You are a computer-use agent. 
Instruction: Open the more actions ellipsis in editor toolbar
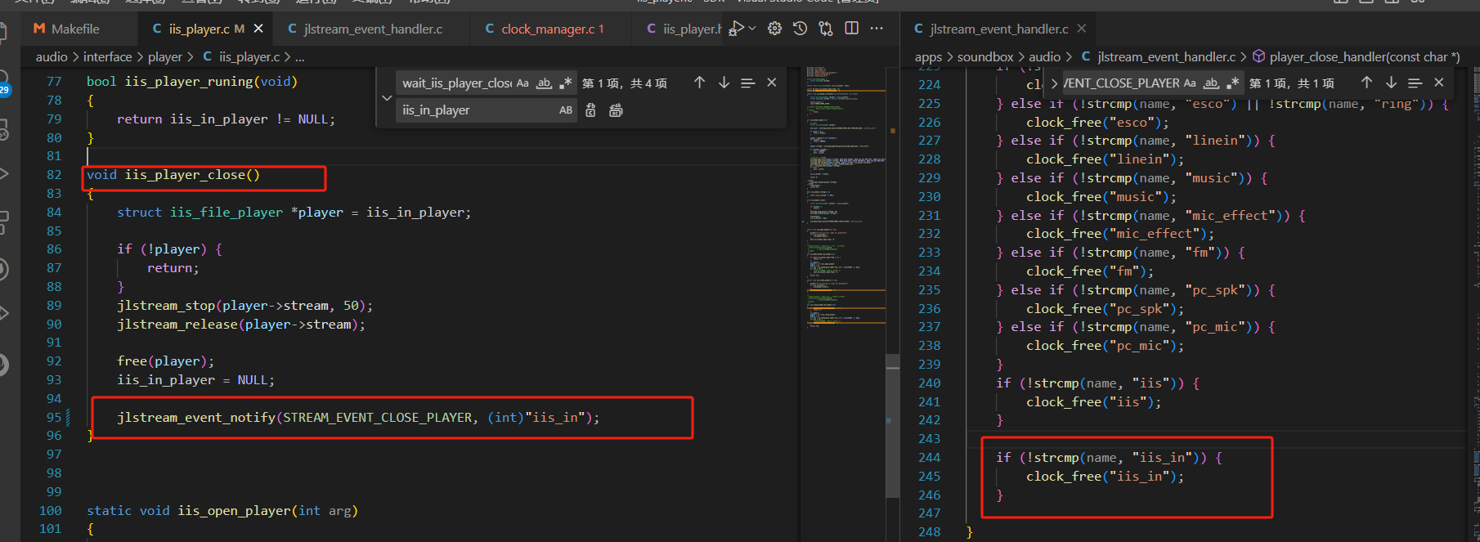click(877, 29)
